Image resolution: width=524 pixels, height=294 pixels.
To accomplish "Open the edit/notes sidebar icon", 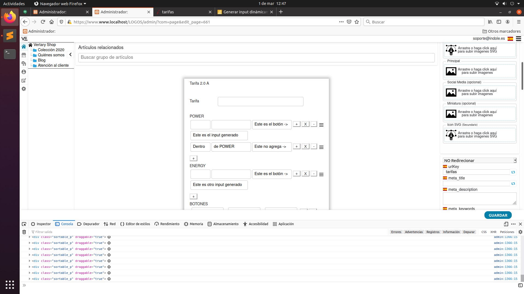I will pyautogui.click(x=24, y=80).
